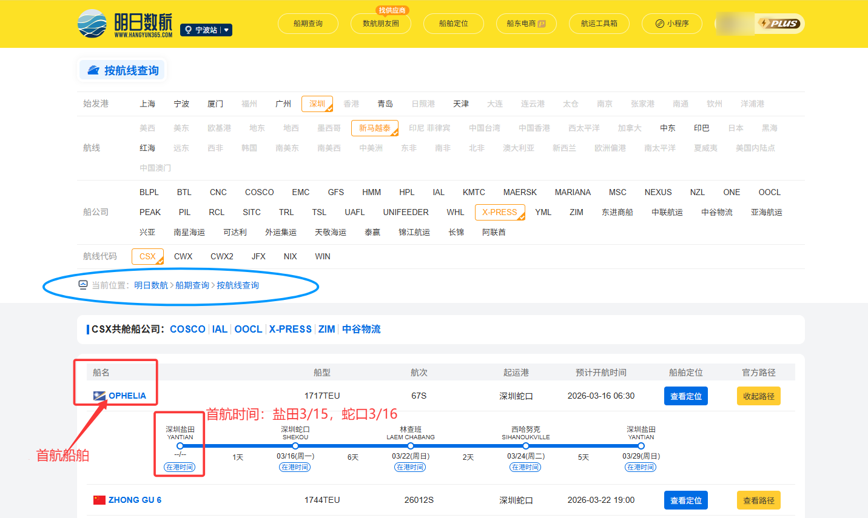This screenshot has height=518, width=868.
Task: Open the COSCO shared-cabin company link
Action: click(187, 329)
